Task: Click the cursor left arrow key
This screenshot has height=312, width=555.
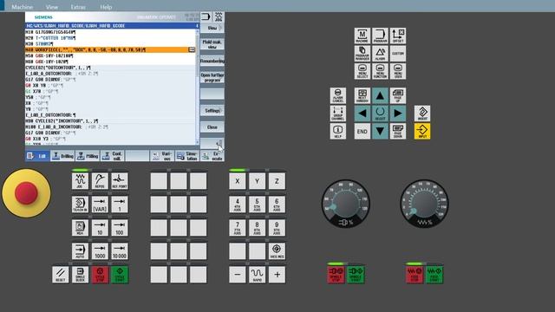Action: pyautogui.click(x=362, y=114)
